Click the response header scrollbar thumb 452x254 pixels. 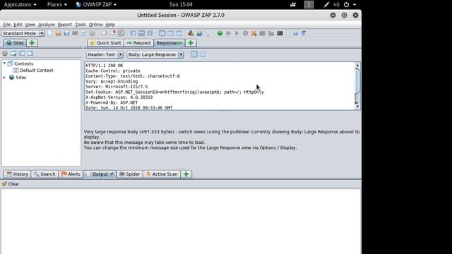357,81
